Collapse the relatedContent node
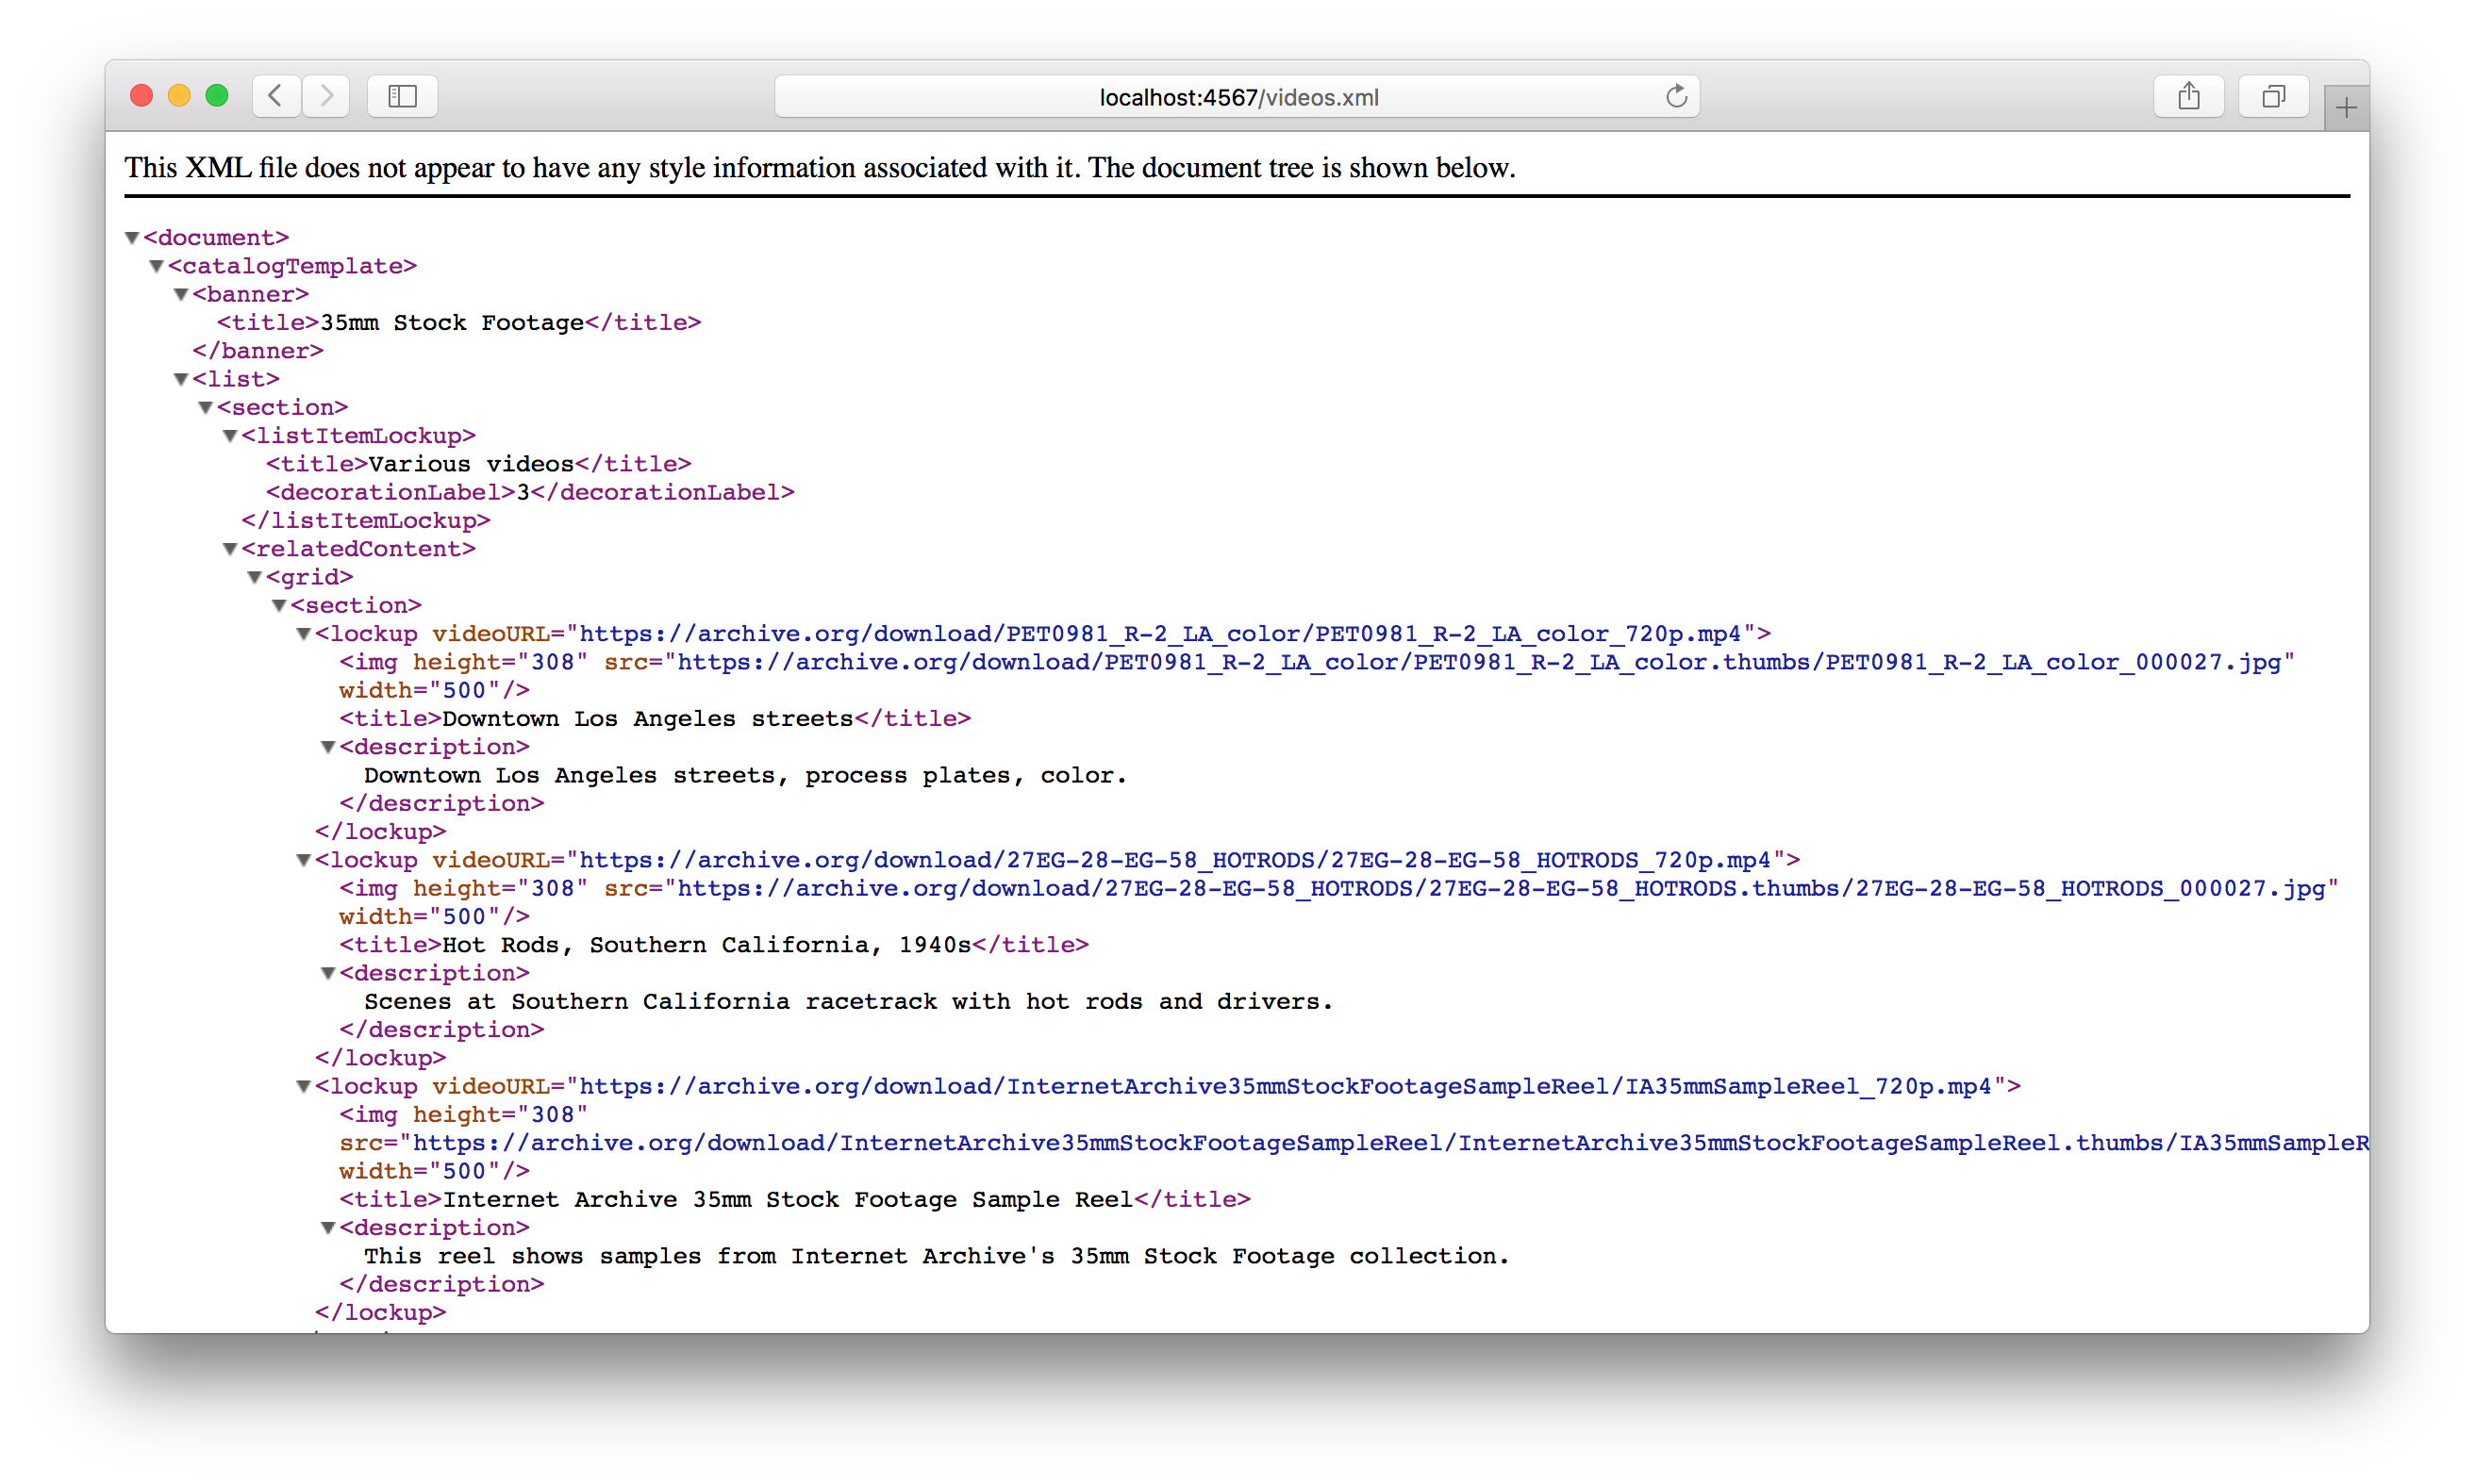 point(230,549)
